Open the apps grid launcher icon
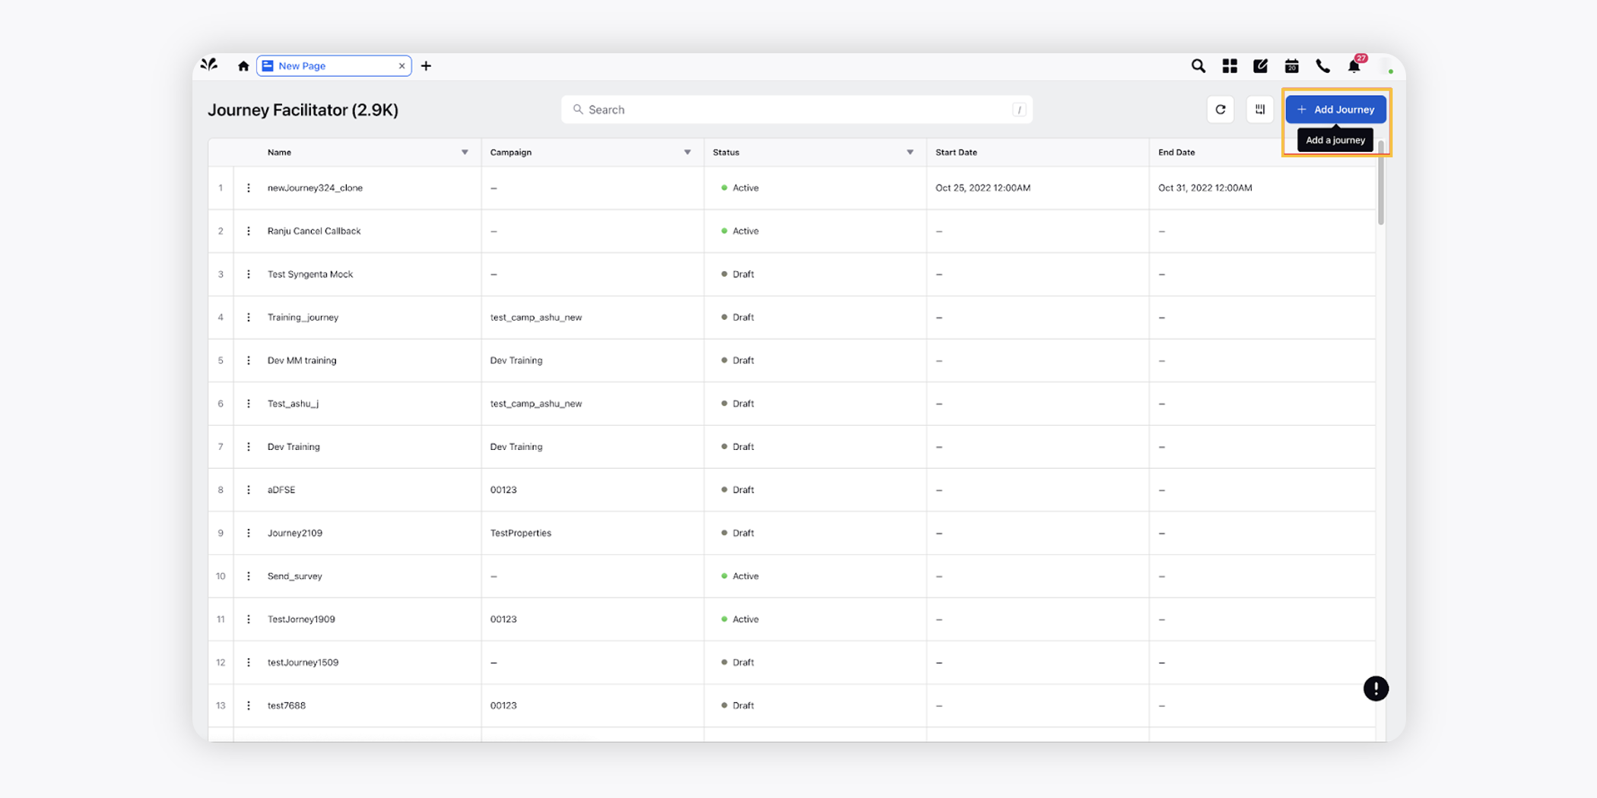This screenshot has height=798, width=1597. 1230,66
